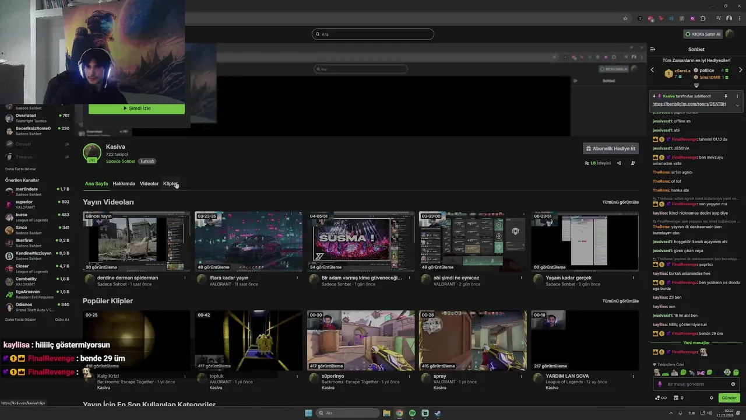Click the share icon next to viewer count

(x=619, y=163)
